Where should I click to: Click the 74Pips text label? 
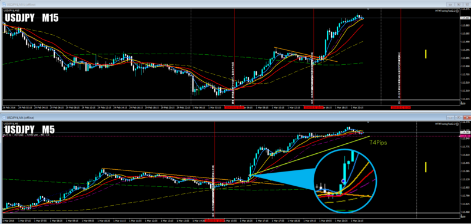coord(378,143)
